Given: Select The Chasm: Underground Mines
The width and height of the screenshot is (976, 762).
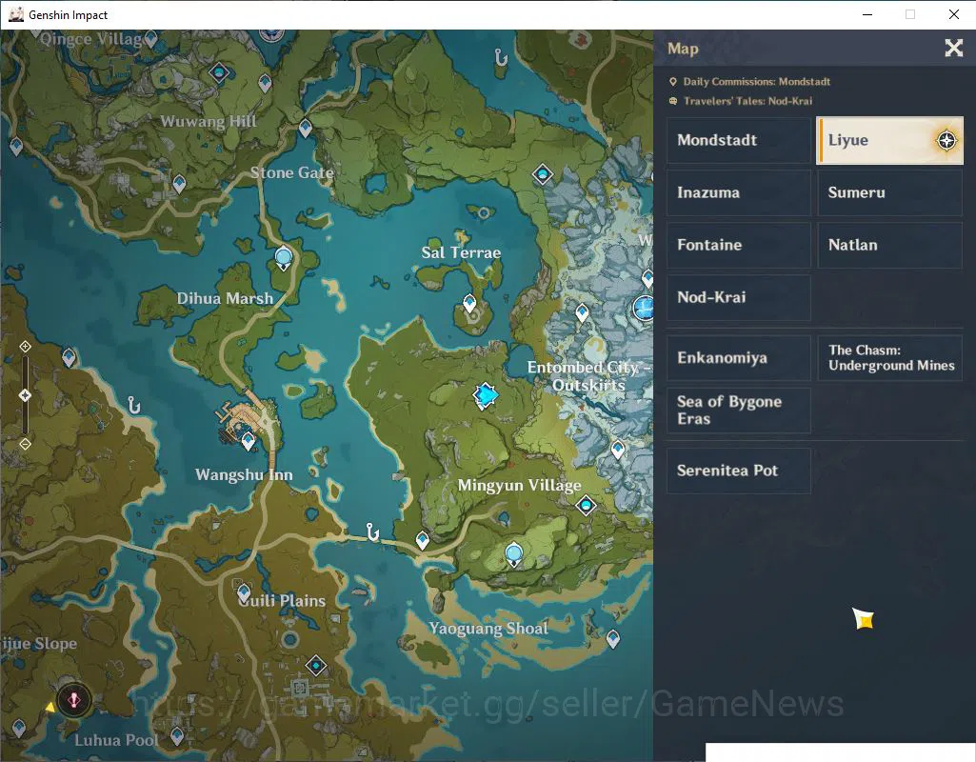Looking at the screenshot, I should [x=889, y=358].
